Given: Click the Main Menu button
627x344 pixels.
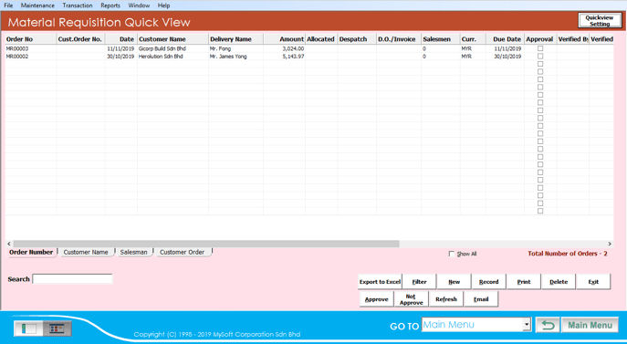Looking at the screenshot, I should pos(590,325).
